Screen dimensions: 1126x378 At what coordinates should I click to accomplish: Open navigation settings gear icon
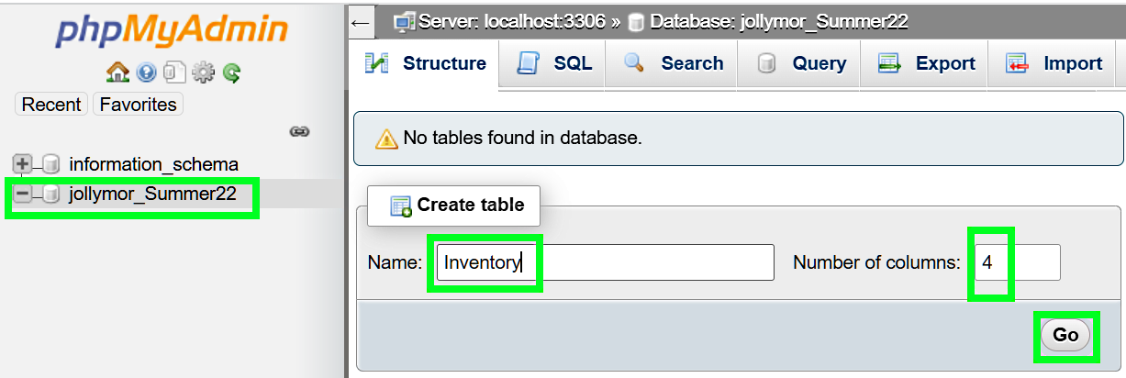coord(202,72)
